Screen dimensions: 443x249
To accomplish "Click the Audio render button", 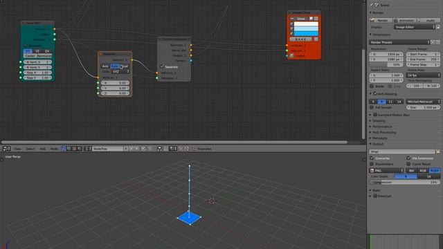I will coord(428,20).
